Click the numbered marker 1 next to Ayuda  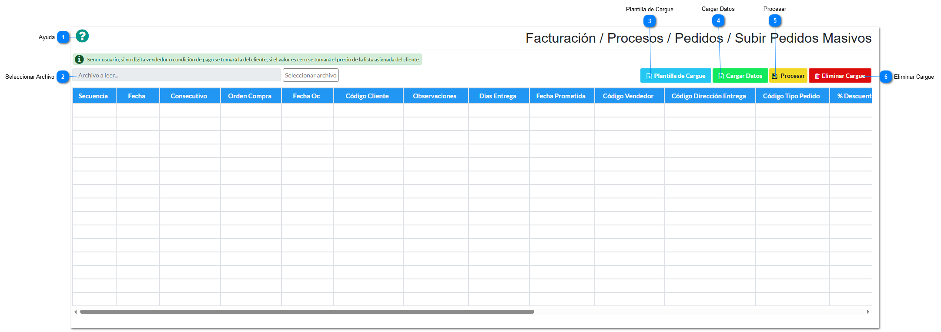pos(63,37)
